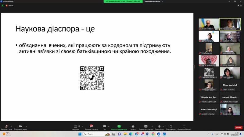The image size is (244, 137).
Task: Open Viber icon on taskbar
Action: (142, 134)
